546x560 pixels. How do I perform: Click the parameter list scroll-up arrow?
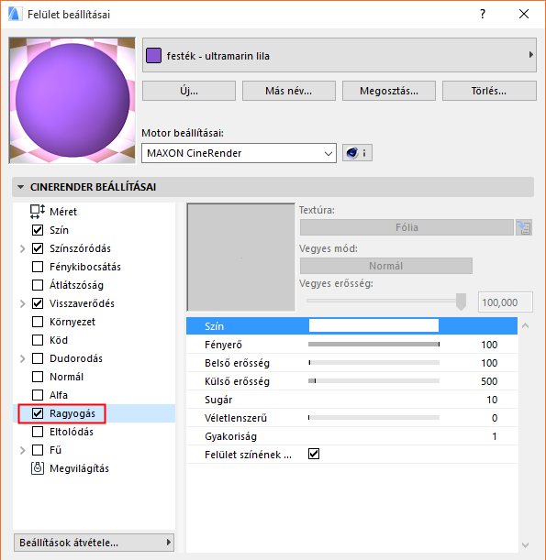coord(525,325)
